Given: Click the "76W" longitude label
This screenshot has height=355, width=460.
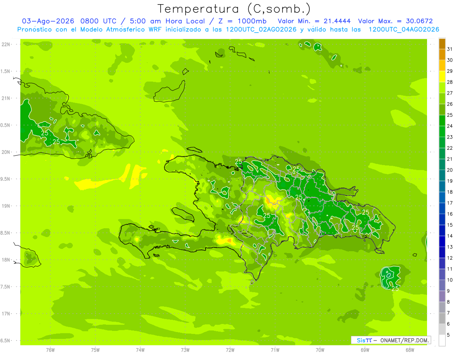Looking at the screenshot, I should click(50, 350).
